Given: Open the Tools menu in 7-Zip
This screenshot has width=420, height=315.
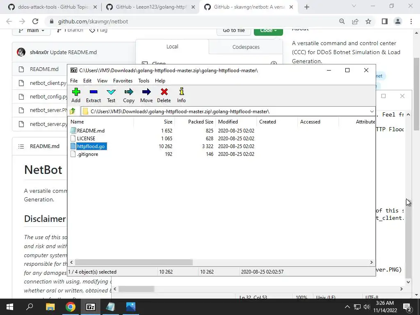Looking at the screenshot, I should pos(144,81).
